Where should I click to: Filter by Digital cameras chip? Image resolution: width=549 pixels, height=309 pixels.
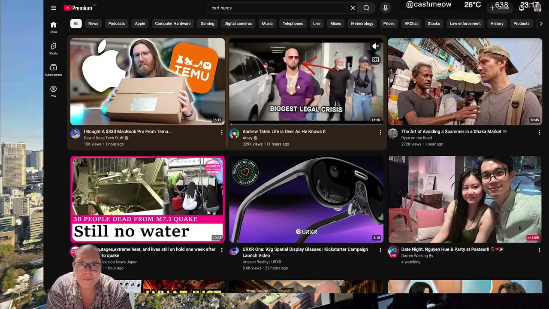(238, 24)
